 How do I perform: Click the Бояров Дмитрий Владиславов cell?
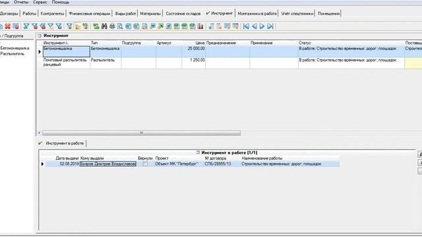[x=108, y=164]
